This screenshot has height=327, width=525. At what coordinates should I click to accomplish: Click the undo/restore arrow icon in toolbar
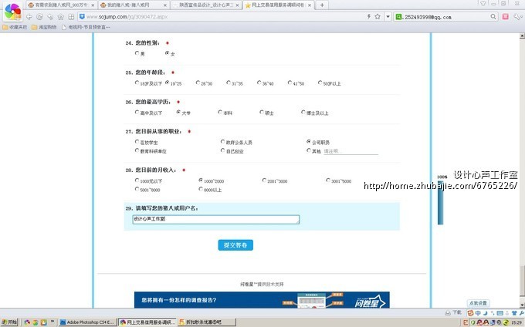(x=50, y=17)
